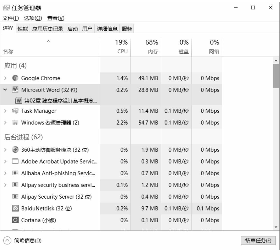
Task: Click the 简略信息 up-arrow circle icon
Action: coord(7,240)
